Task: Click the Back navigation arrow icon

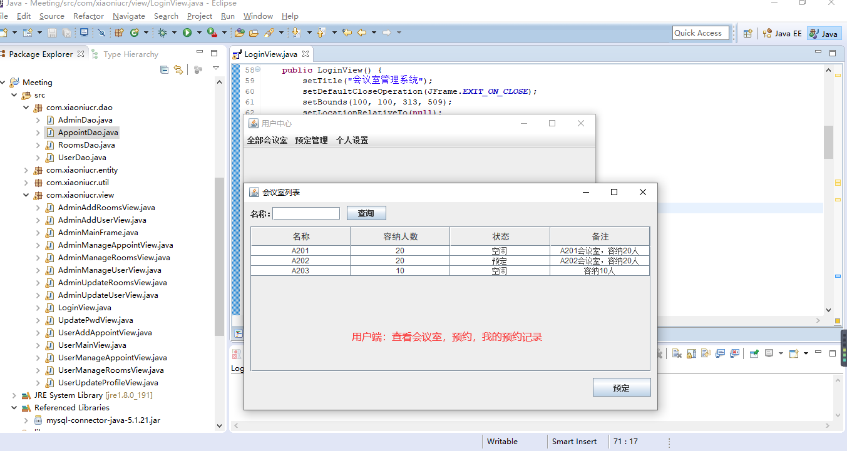Action: 361,33
